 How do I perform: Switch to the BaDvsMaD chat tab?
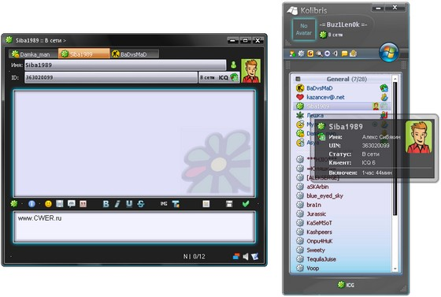(135, 54)
